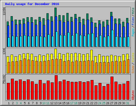Click day 28 on the x-axis
136x106 pixels.
tap(116, 103)
